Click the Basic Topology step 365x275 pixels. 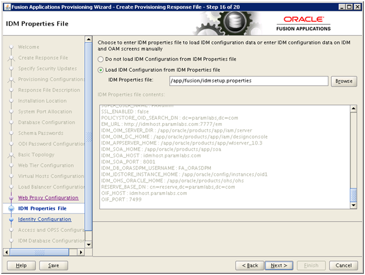click(x=36, y=154)
